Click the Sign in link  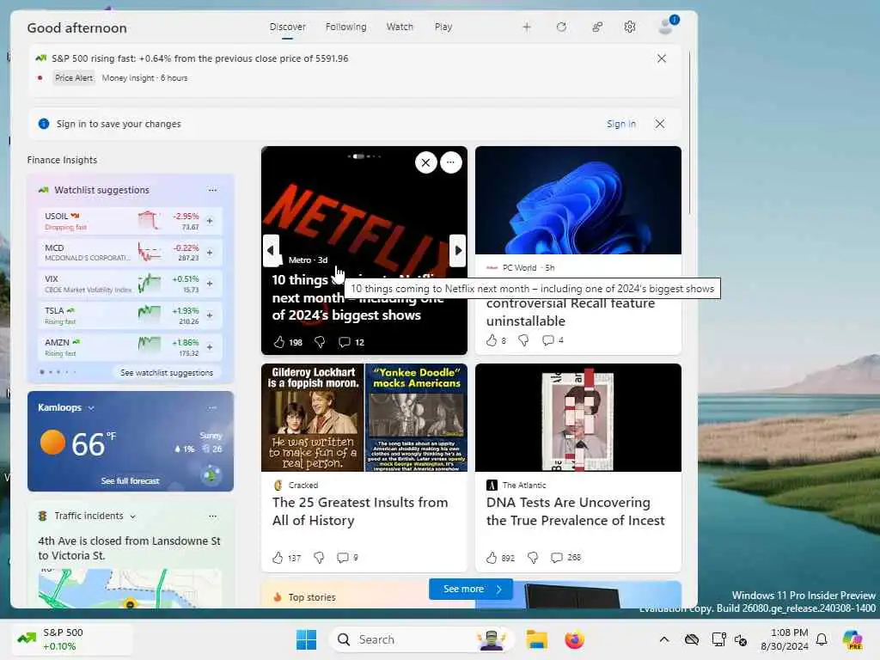pyautogui.click(x=621, y=124)
